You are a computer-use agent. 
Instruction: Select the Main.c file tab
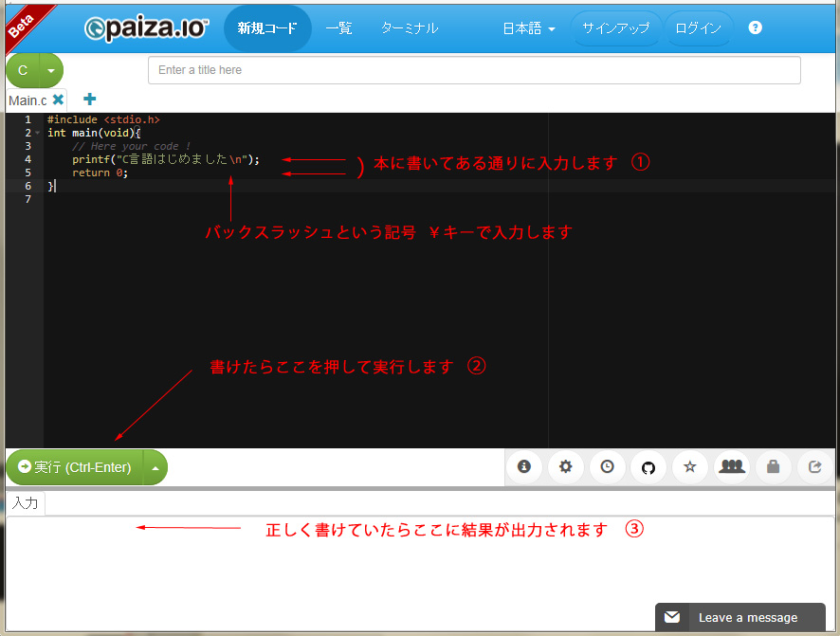pyautogui.click(x=27, y=100)
